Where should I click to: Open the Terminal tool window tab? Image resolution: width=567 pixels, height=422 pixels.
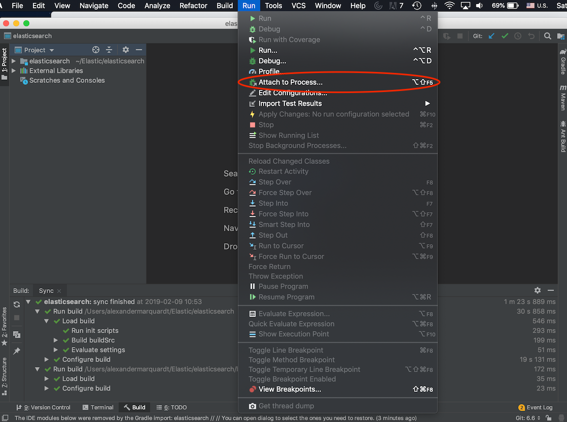tap(98, 408)
